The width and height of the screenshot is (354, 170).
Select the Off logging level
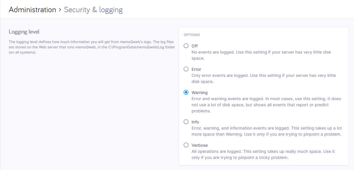coord(186,46)
